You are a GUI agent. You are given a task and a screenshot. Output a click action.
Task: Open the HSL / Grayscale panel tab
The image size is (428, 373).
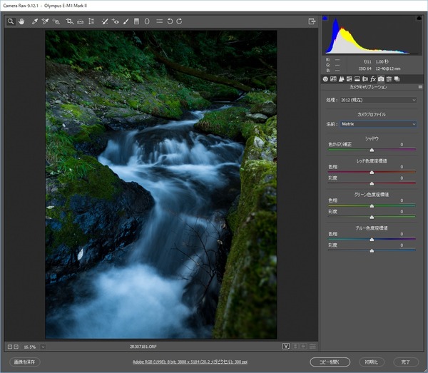[349, 79]
